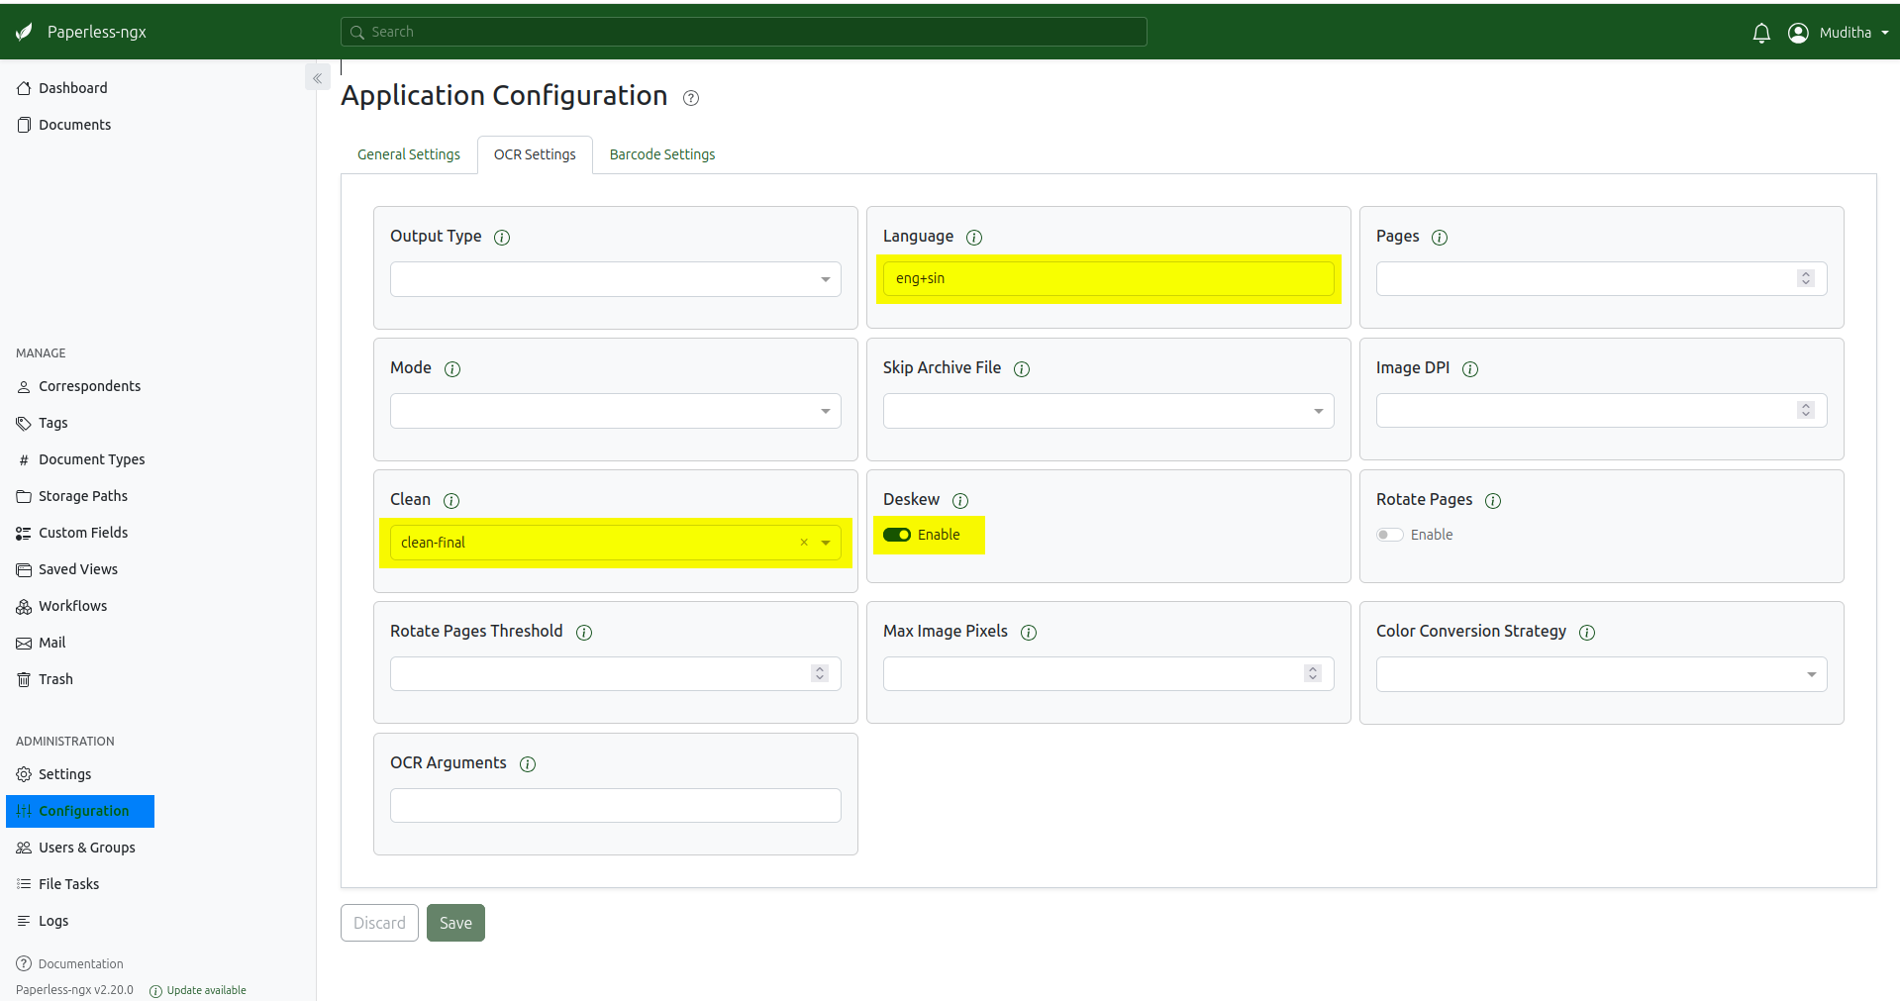Switch to the General Settings tab
Image resolution: width=1900 pixels, height=1001 pixels.
click(x=408, y=154)
